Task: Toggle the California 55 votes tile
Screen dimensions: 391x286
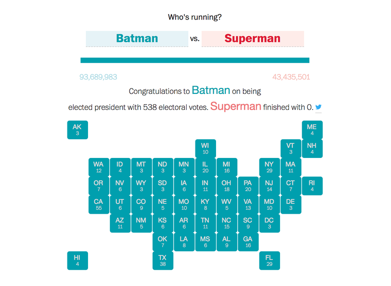Action: (x=99, y=204)
